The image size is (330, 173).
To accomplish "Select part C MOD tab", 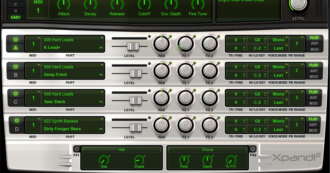I will click(x=313, y=103).
